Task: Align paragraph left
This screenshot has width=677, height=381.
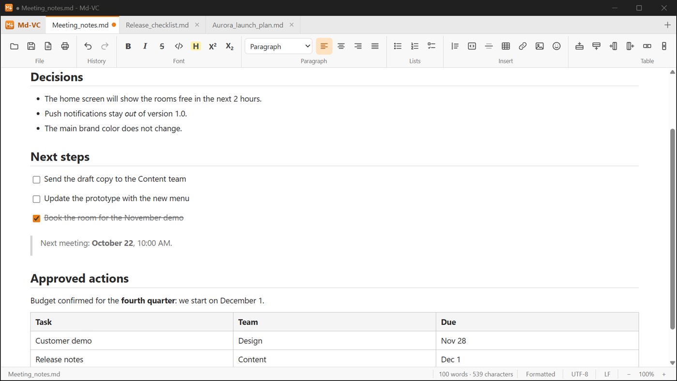Action: [x=324, y=46]
